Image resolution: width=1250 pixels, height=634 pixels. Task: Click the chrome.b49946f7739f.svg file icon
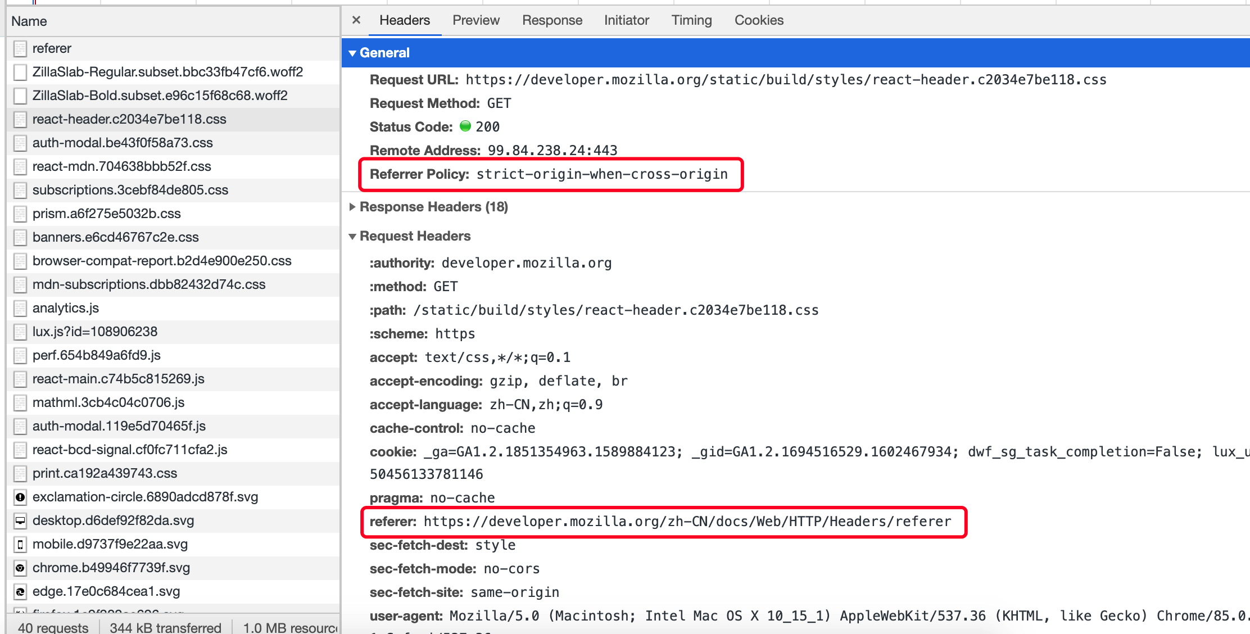point(20,568)
